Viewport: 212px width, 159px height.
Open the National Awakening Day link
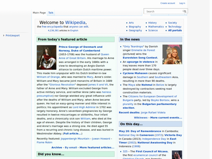click(x=155, y=143)
